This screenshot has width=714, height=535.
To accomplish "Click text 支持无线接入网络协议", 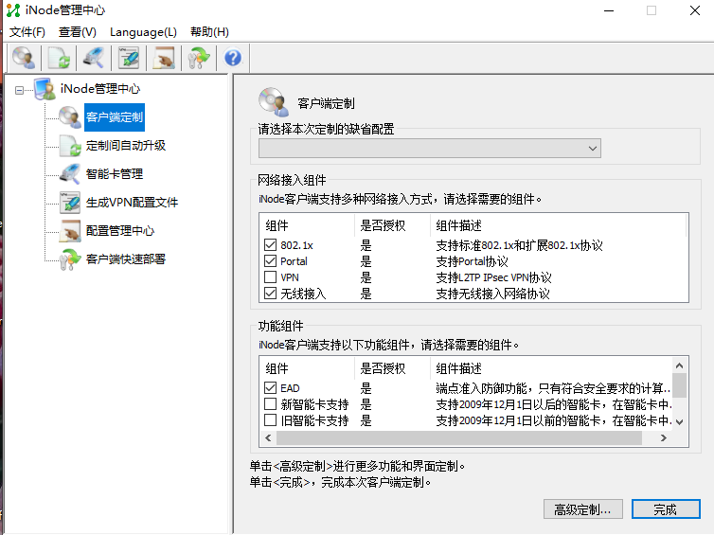I will point(492,294).
